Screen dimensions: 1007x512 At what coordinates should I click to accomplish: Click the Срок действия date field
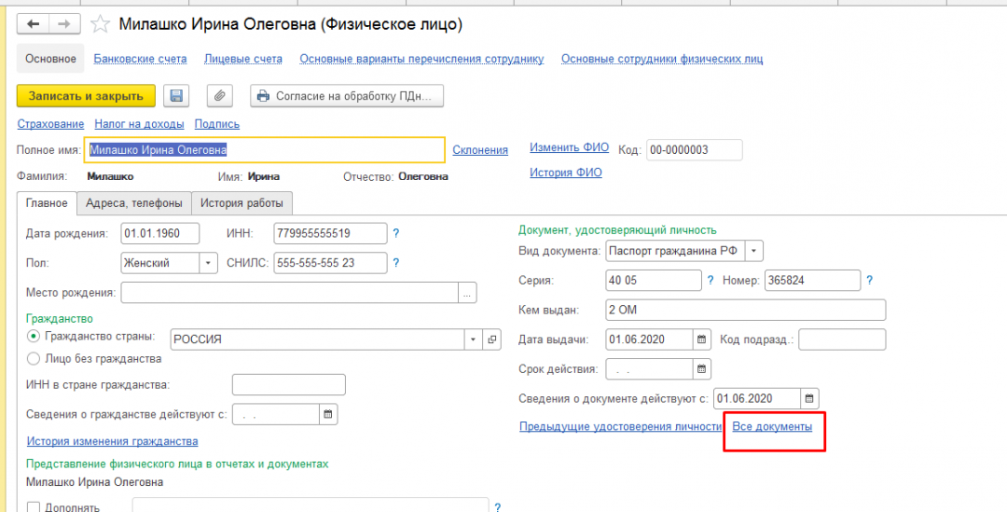[x=649, y=368]
